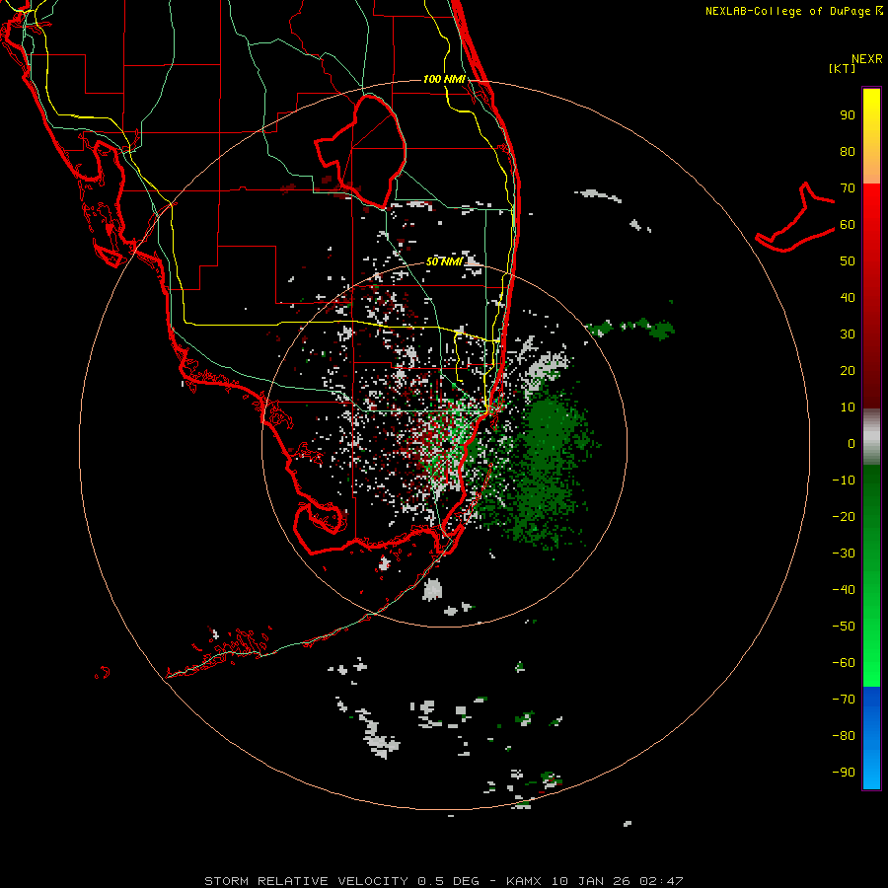Click the 02:47 timestamp in caption
Screen dimensions: 888x888
(x=661, y=881)
